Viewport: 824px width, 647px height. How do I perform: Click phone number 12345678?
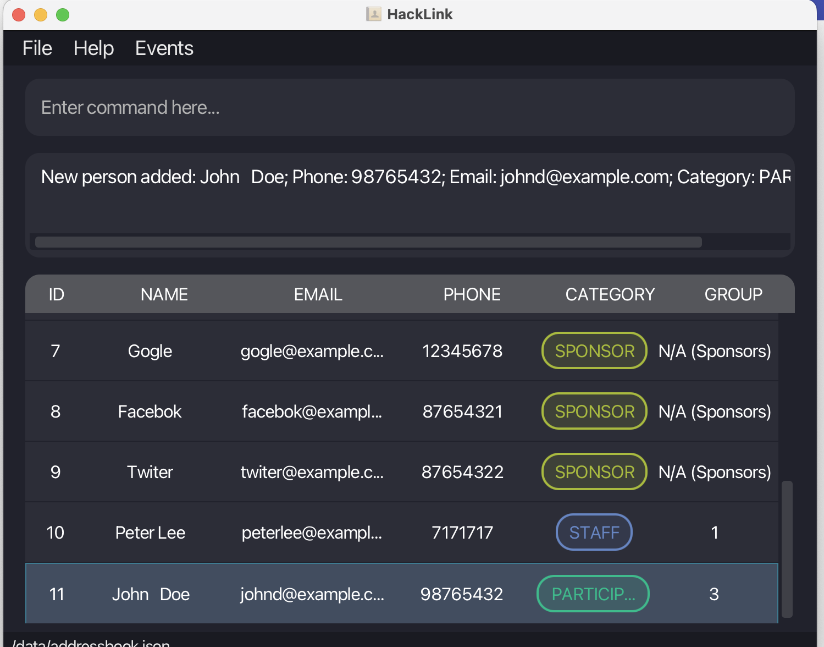click(462, 351)
